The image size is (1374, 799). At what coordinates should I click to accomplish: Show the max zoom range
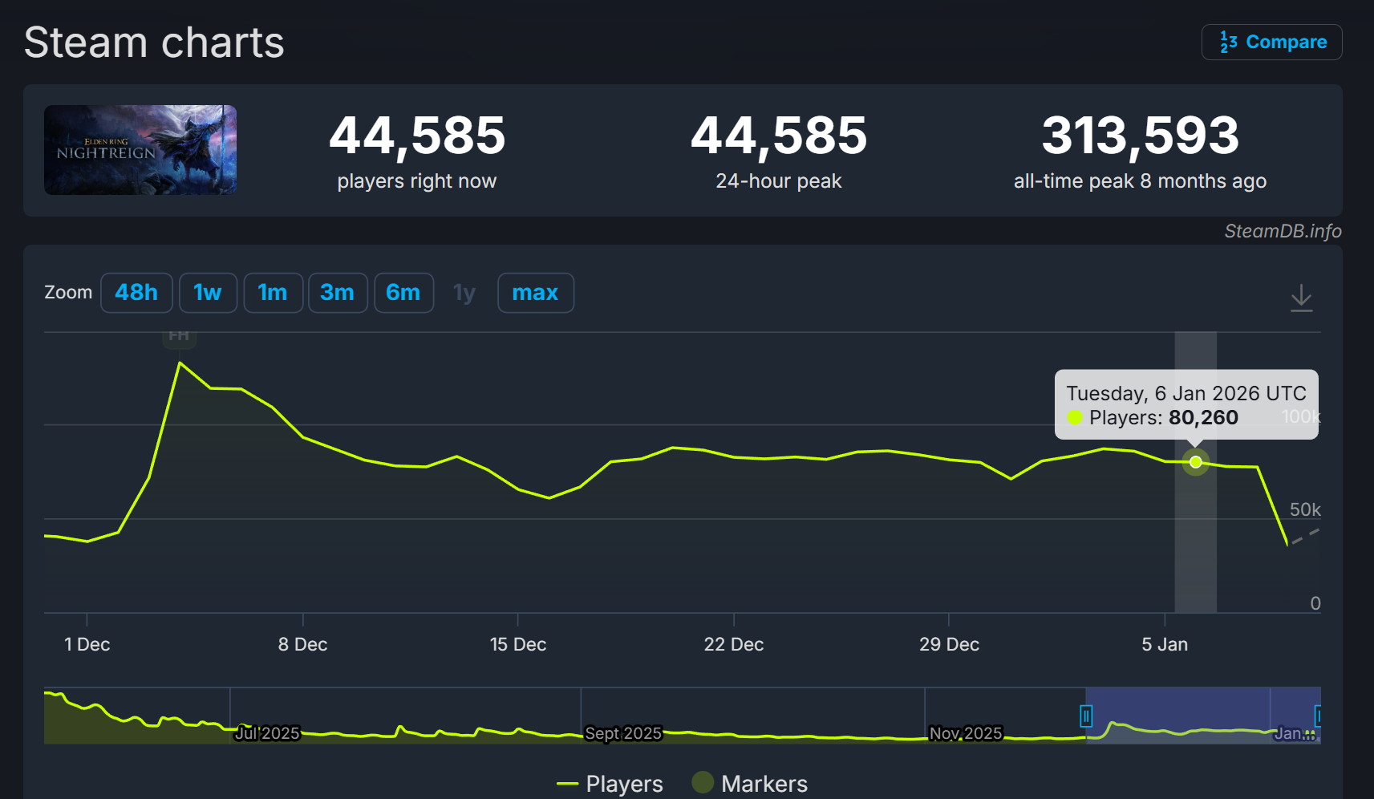tap(536, 293)
